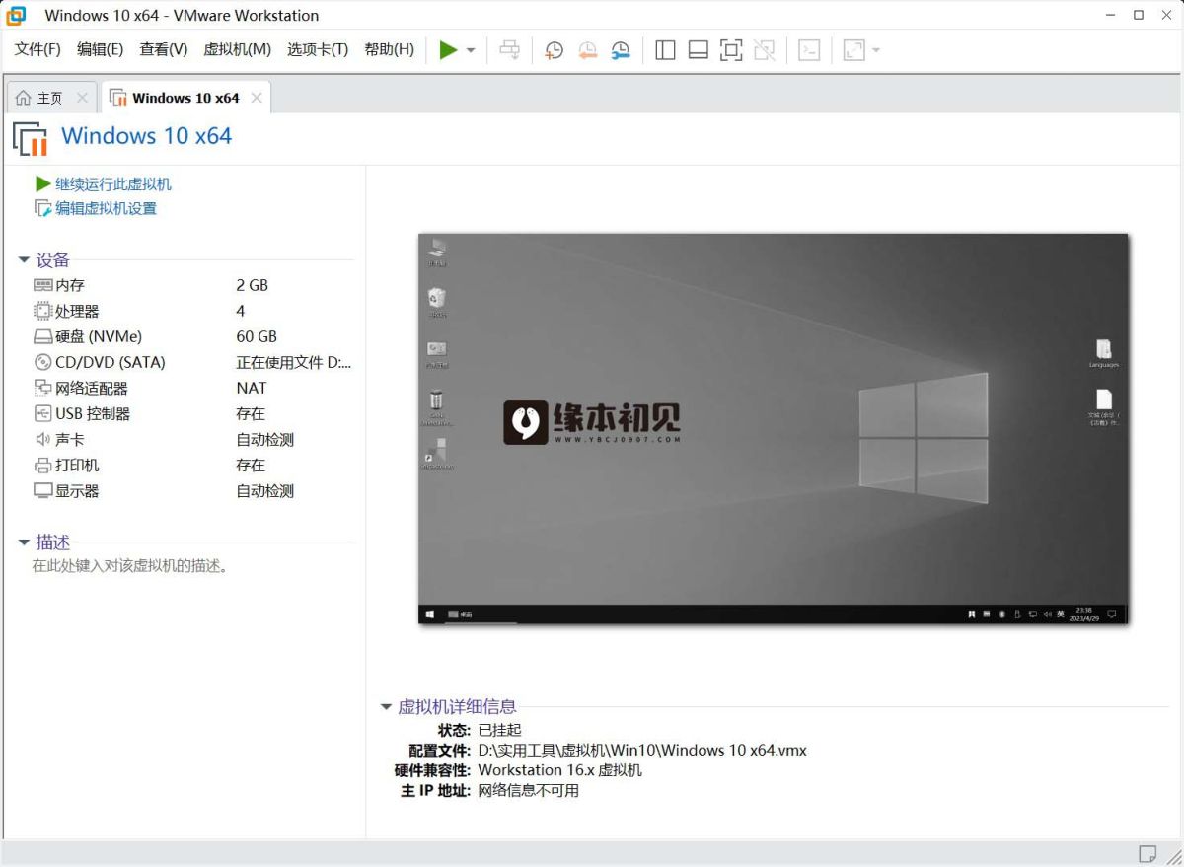Screen dimensions: 1184x867
Task: Enter full screen mode icon
Action: point(731,50)
